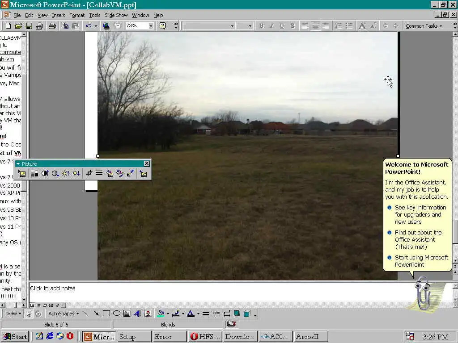Viewport: 458px width, 343px height.
Task: Open Line Style in Picture toolbar
Action: [x=99, y=174]
